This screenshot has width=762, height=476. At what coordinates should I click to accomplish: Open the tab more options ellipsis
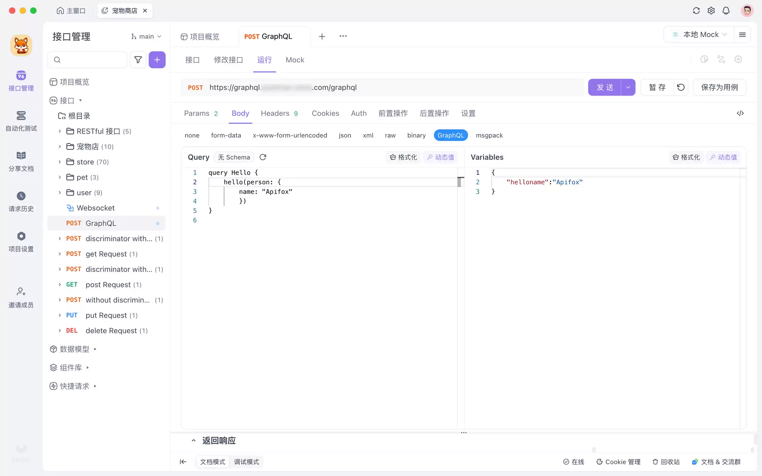point(343,36)
